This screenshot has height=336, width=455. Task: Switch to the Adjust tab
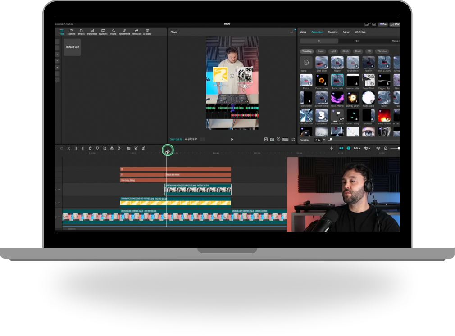(x=346, y=32)
